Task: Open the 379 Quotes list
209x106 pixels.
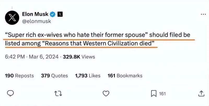Action: click(x=54, y=76)
